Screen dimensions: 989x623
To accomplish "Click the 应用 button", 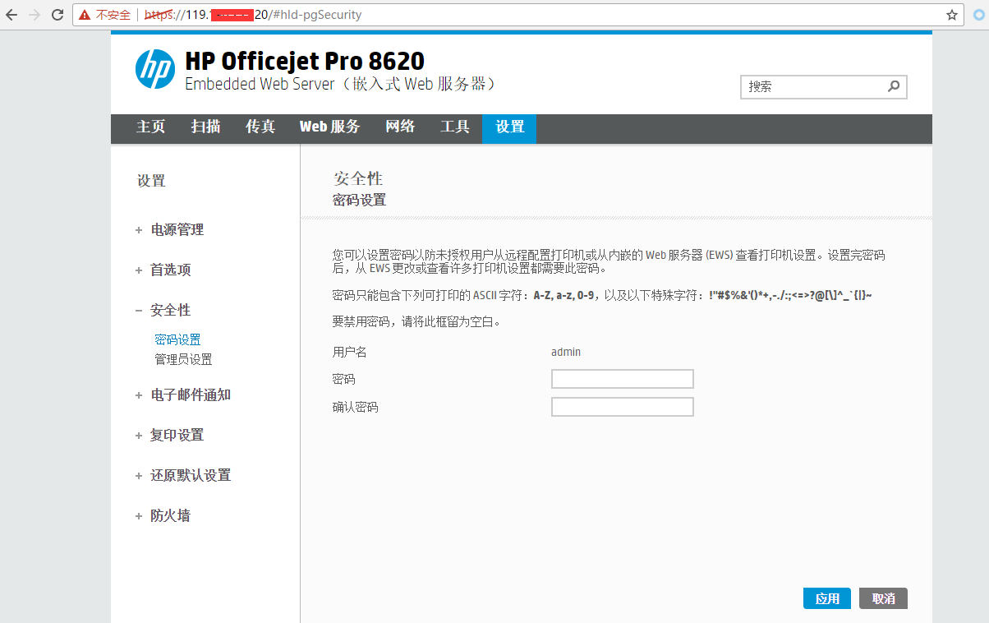I will (827, 598).
